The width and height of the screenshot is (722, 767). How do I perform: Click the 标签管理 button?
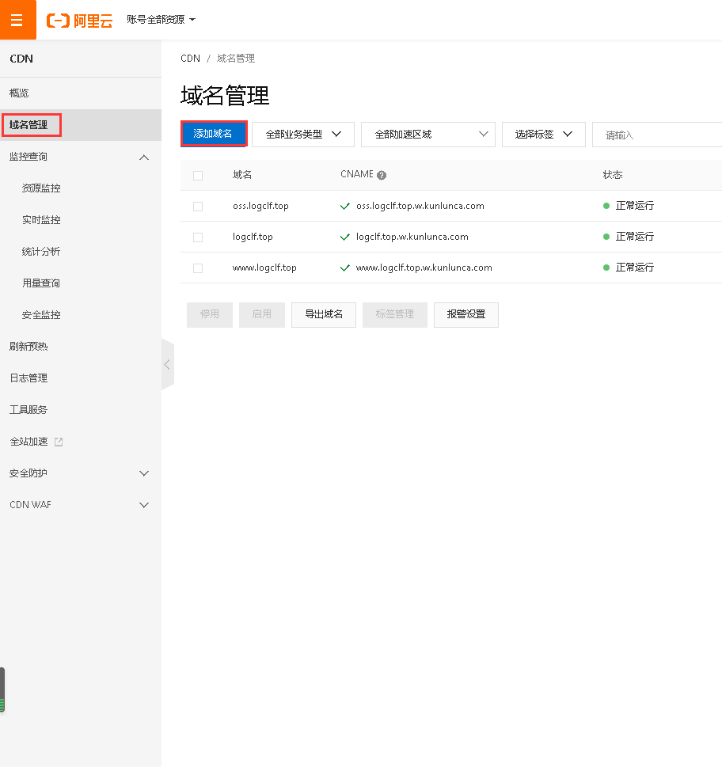(395, 314)
